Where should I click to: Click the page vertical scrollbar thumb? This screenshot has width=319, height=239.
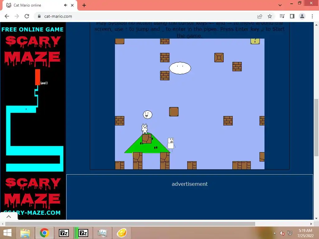(316, 127)
